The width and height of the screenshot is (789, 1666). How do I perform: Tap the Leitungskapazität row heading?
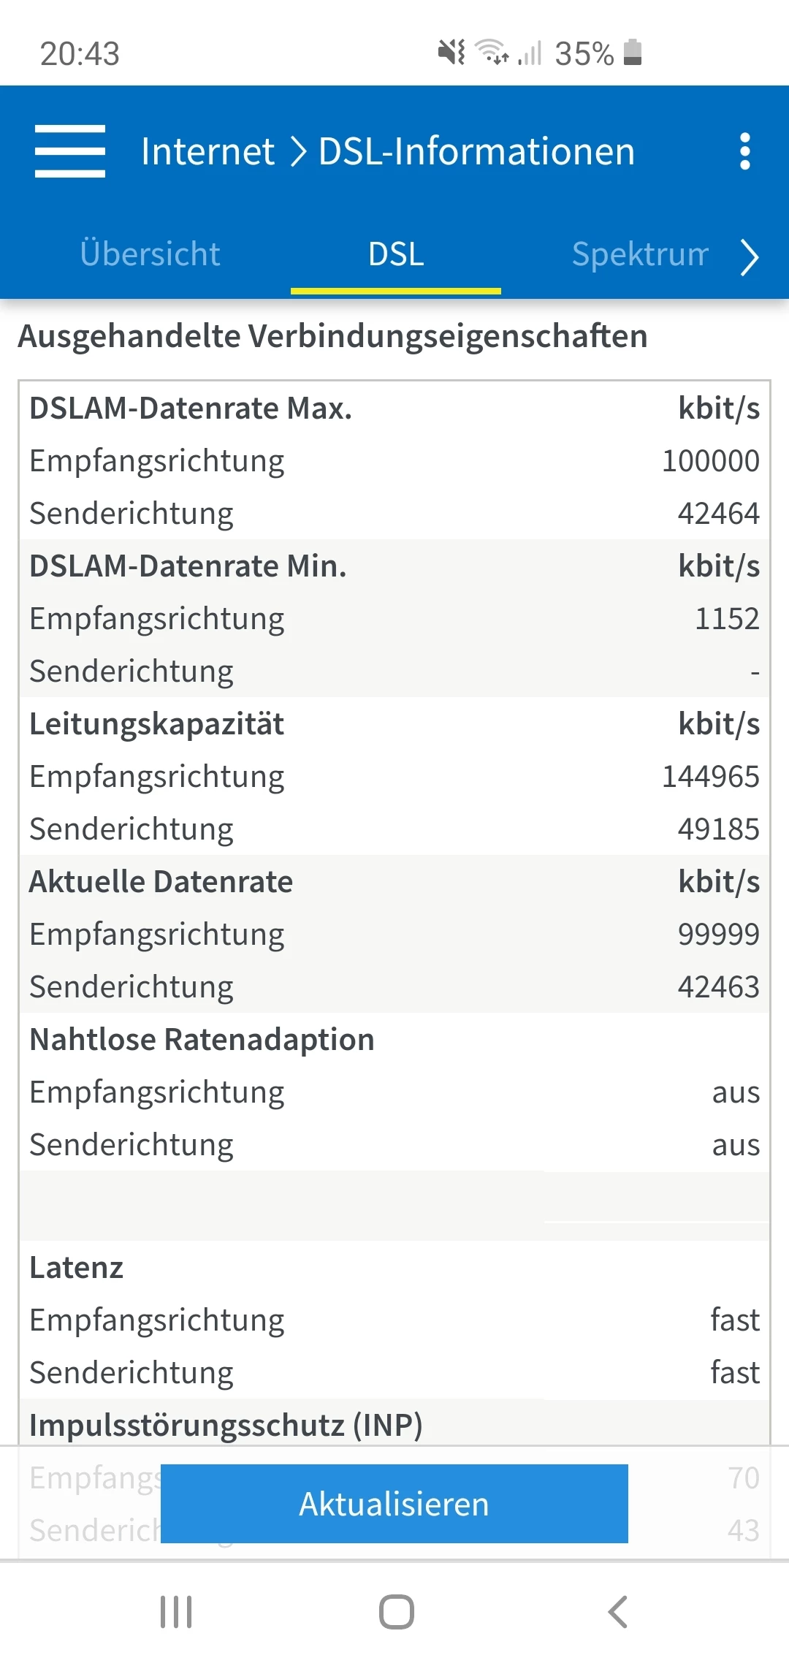click(x=156, y=724)
